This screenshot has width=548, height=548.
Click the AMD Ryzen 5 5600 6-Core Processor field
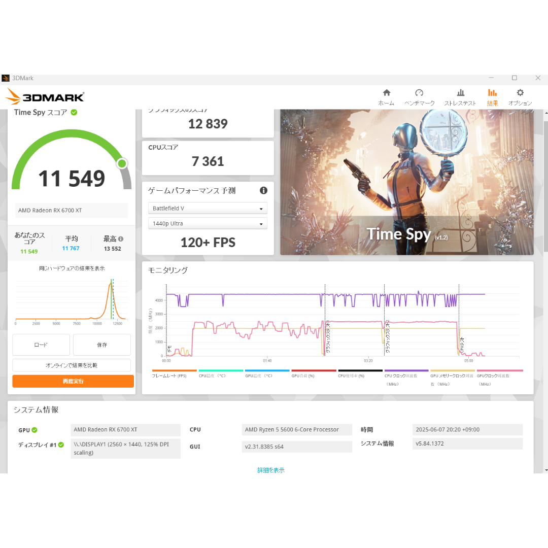pyautogui.click(x=297, y=430)
